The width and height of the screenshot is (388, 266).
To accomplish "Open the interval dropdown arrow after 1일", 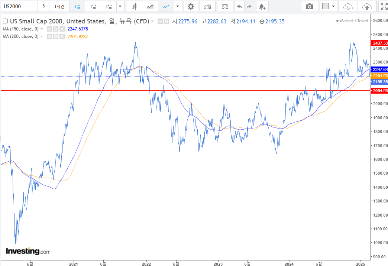I will (x=120, y=6).
